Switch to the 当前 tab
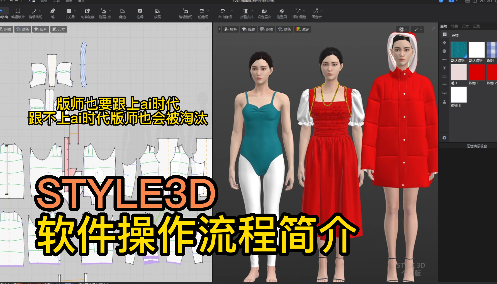This screenshot has height=284, width=497. pyautogui.click(x=444, y=26)
